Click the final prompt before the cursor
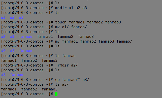162x98 pixels. pyautogui.click(x=27, y=94)
